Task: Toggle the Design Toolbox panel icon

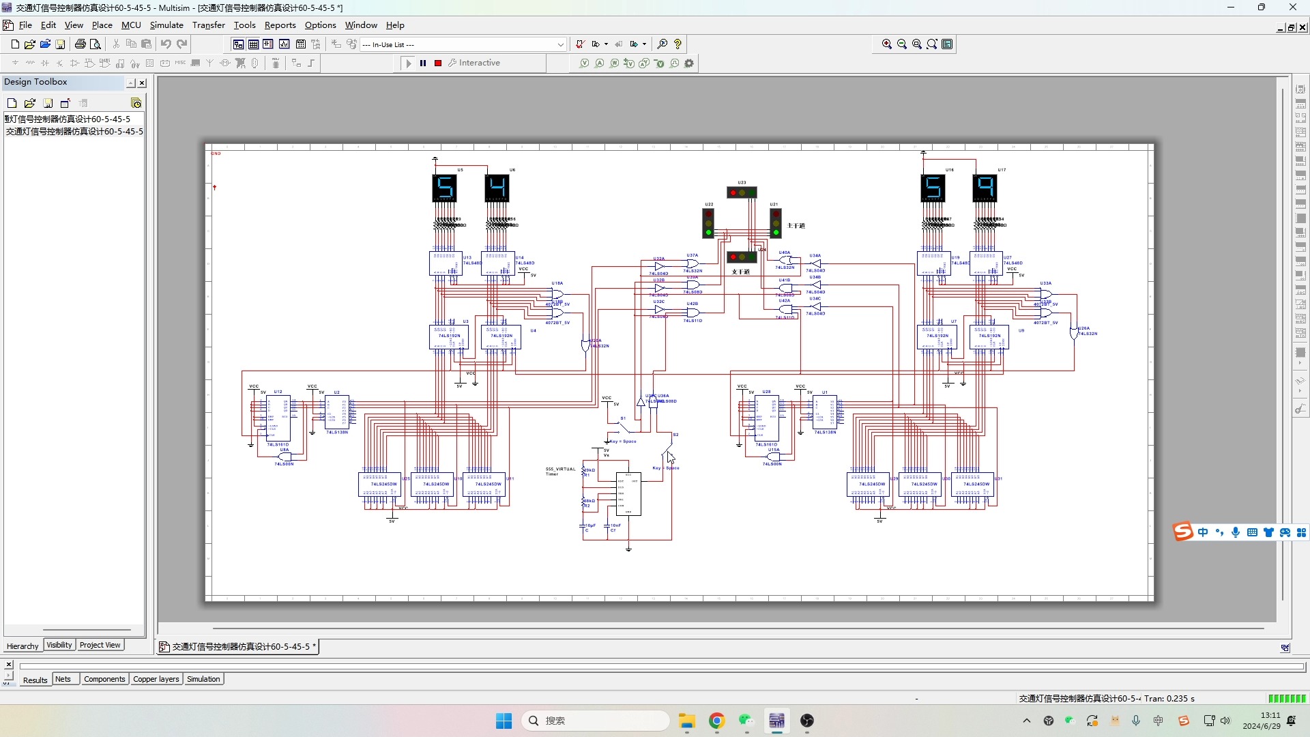Action: [x=238, y=44]
